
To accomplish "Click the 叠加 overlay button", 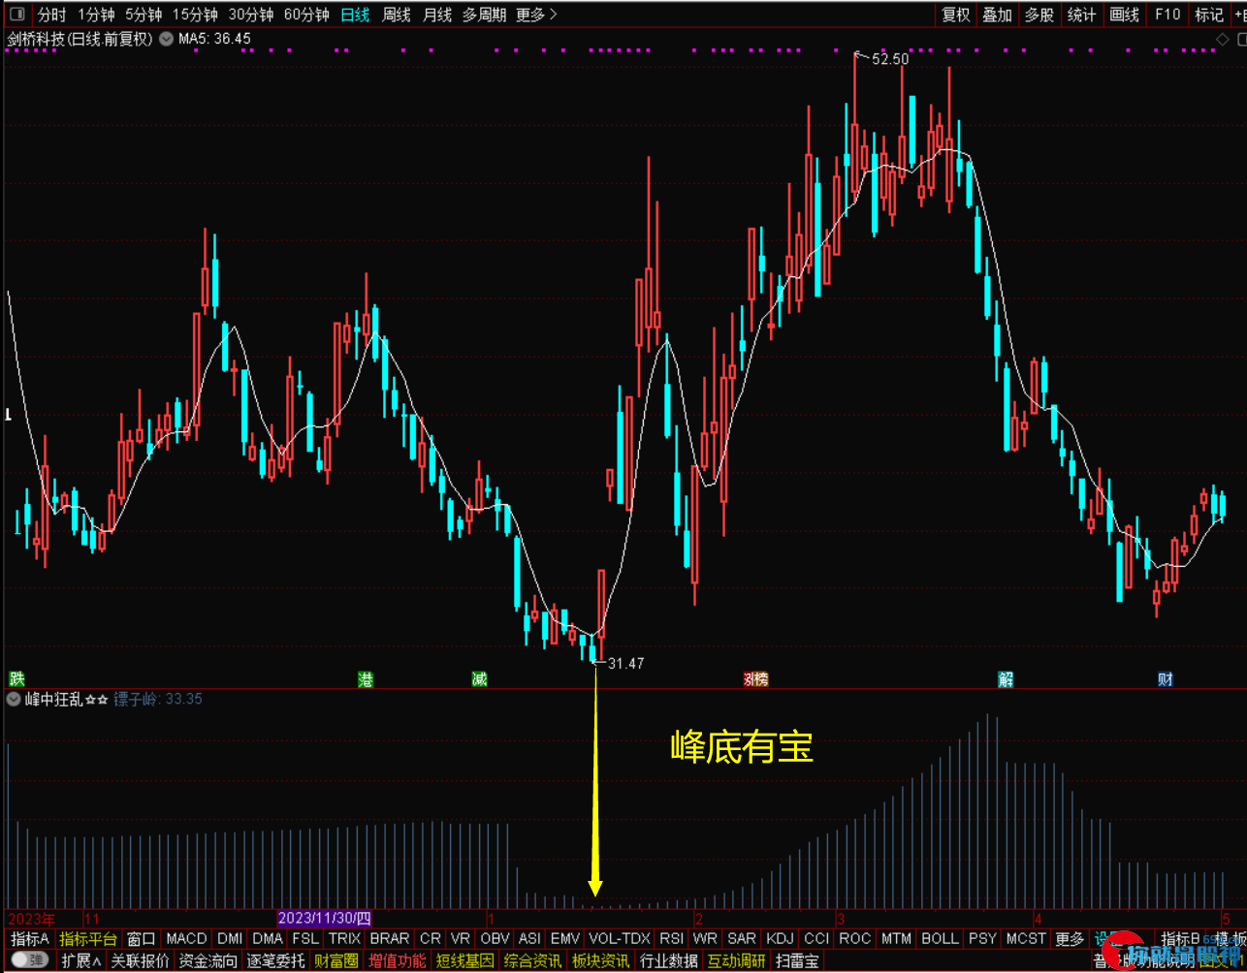I will (x=997, y=15).
